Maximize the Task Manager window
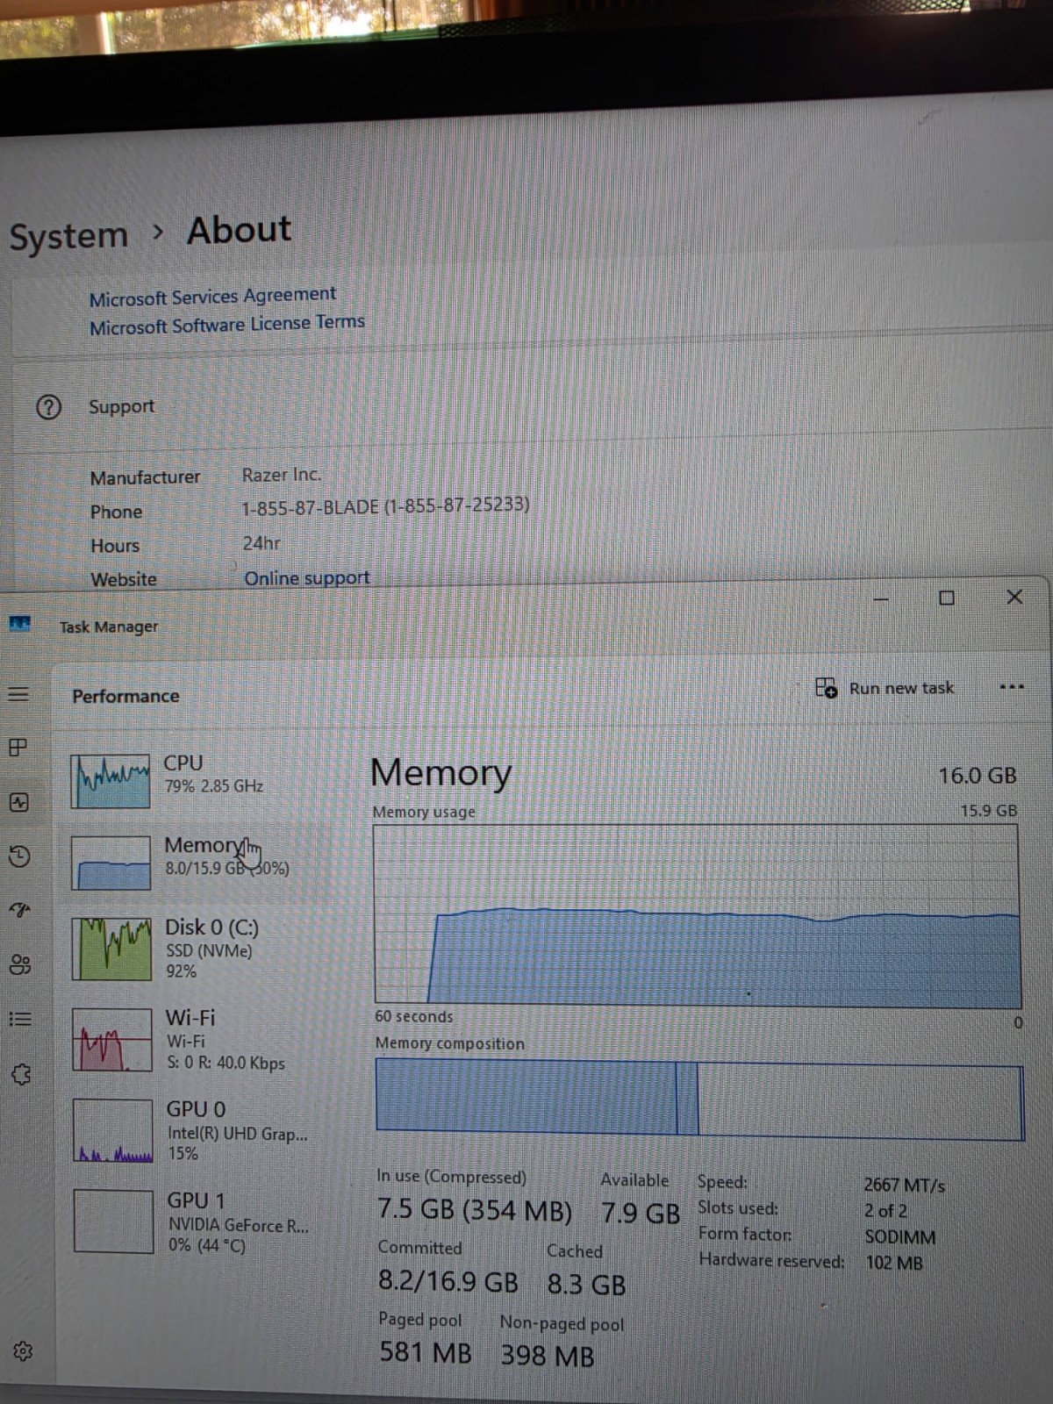Screen dimensions: 1053x1404 947,598
